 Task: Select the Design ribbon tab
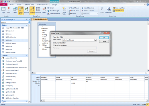(54, 5)
